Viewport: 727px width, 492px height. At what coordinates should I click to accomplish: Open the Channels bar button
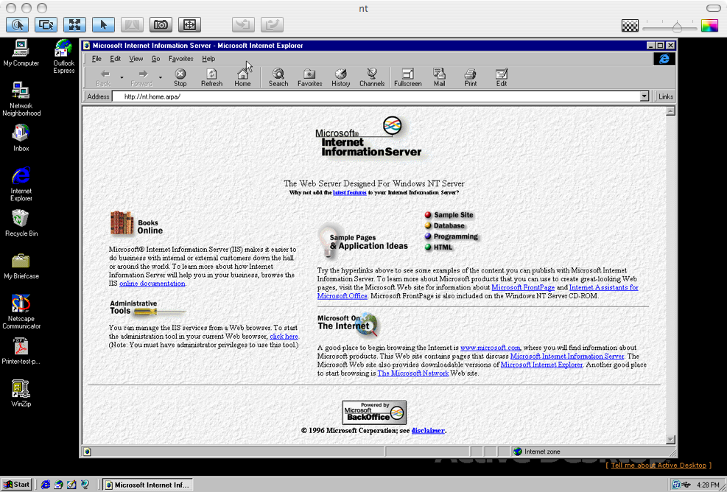pyautogui.click(x=372, y=77)
